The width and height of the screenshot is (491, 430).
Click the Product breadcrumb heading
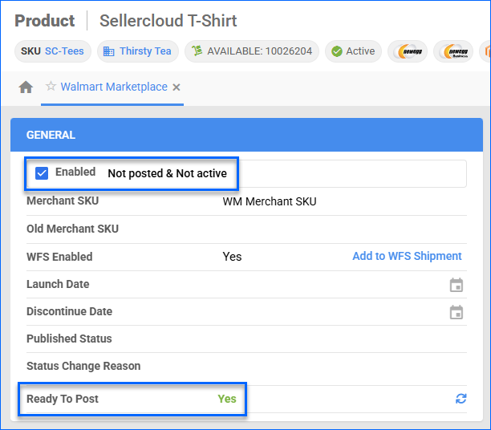(x=45, y=21)
